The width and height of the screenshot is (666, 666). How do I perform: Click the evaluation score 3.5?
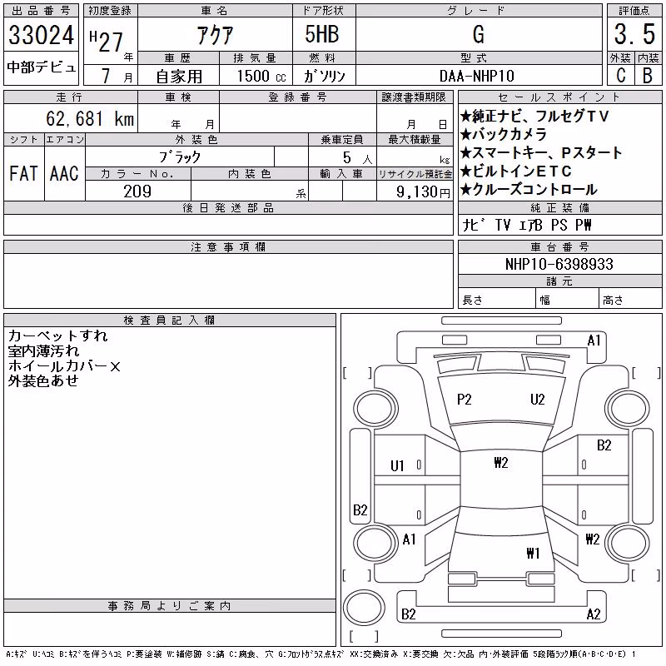(634, 34)
